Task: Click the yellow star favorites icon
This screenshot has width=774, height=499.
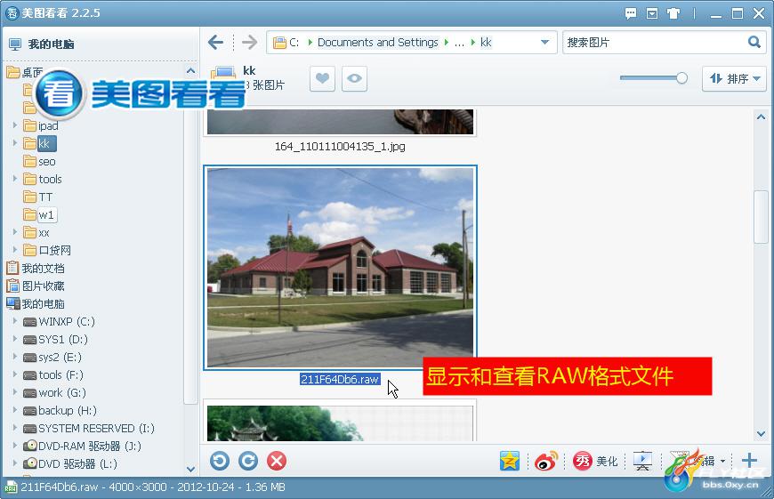Action: (x=509, y=461)
